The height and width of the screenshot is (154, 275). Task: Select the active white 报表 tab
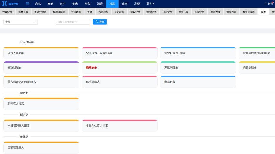point(264,12)
